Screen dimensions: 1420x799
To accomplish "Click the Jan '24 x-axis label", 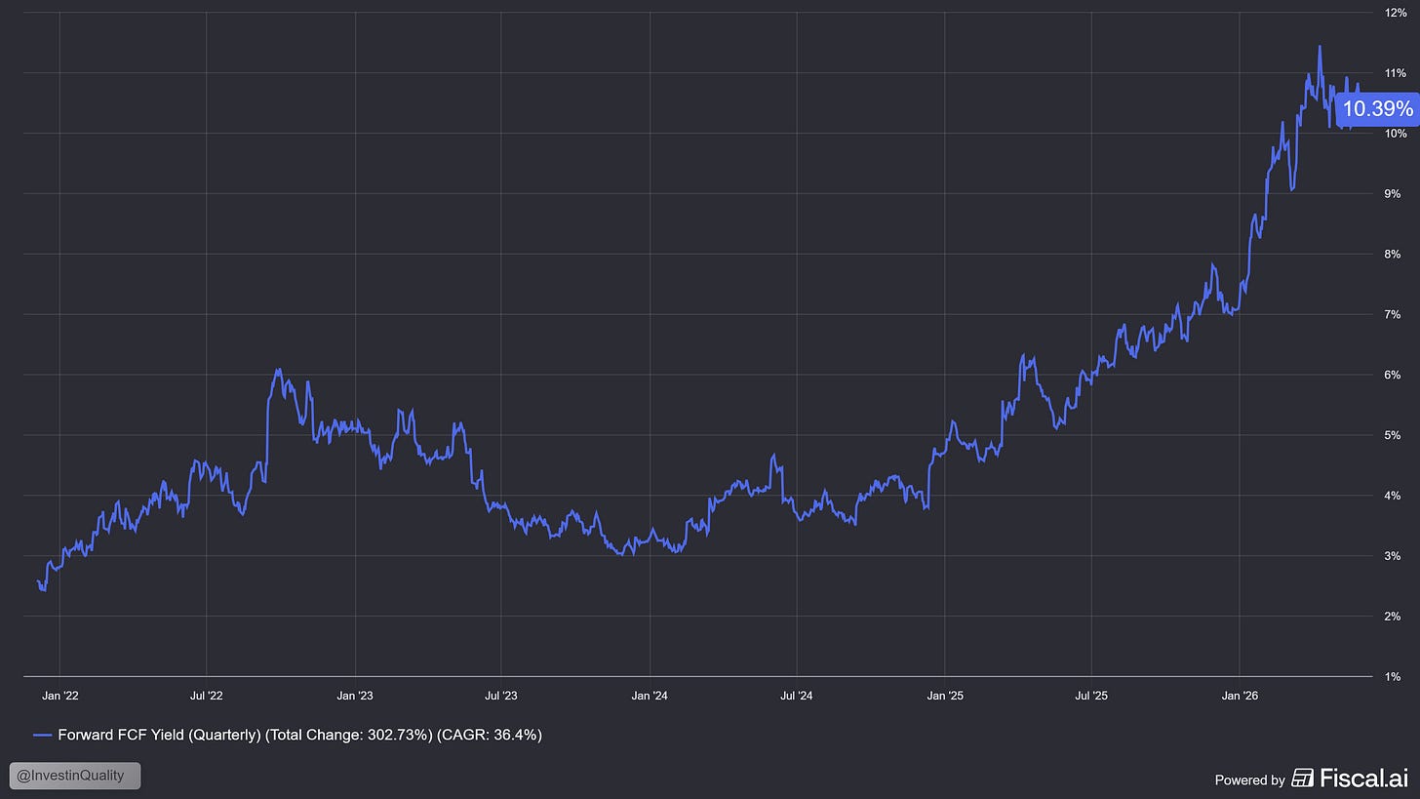I will tap(650, 696).
